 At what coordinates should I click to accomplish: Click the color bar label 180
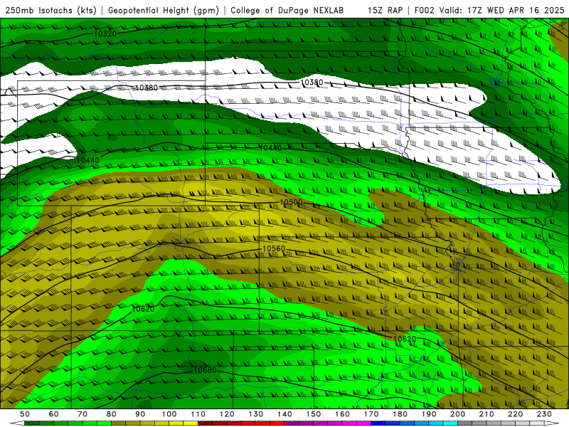[400, 414]
